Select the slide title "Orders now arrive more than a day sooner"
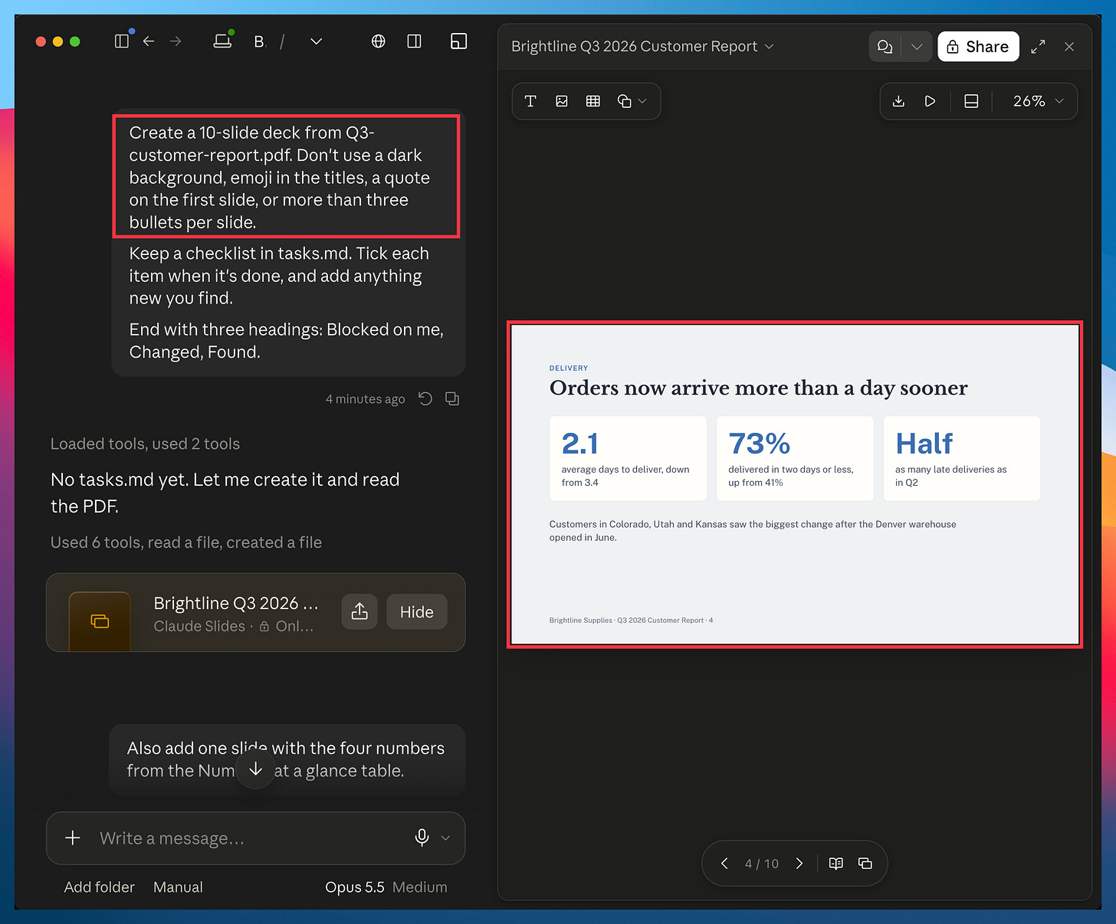The image size is (1116, 924). (x=759, y=388)
